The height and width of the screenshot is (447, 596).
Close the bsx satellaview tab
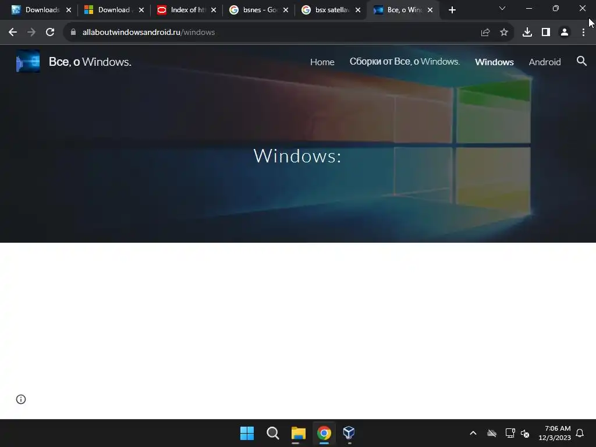tap(358, 10)
